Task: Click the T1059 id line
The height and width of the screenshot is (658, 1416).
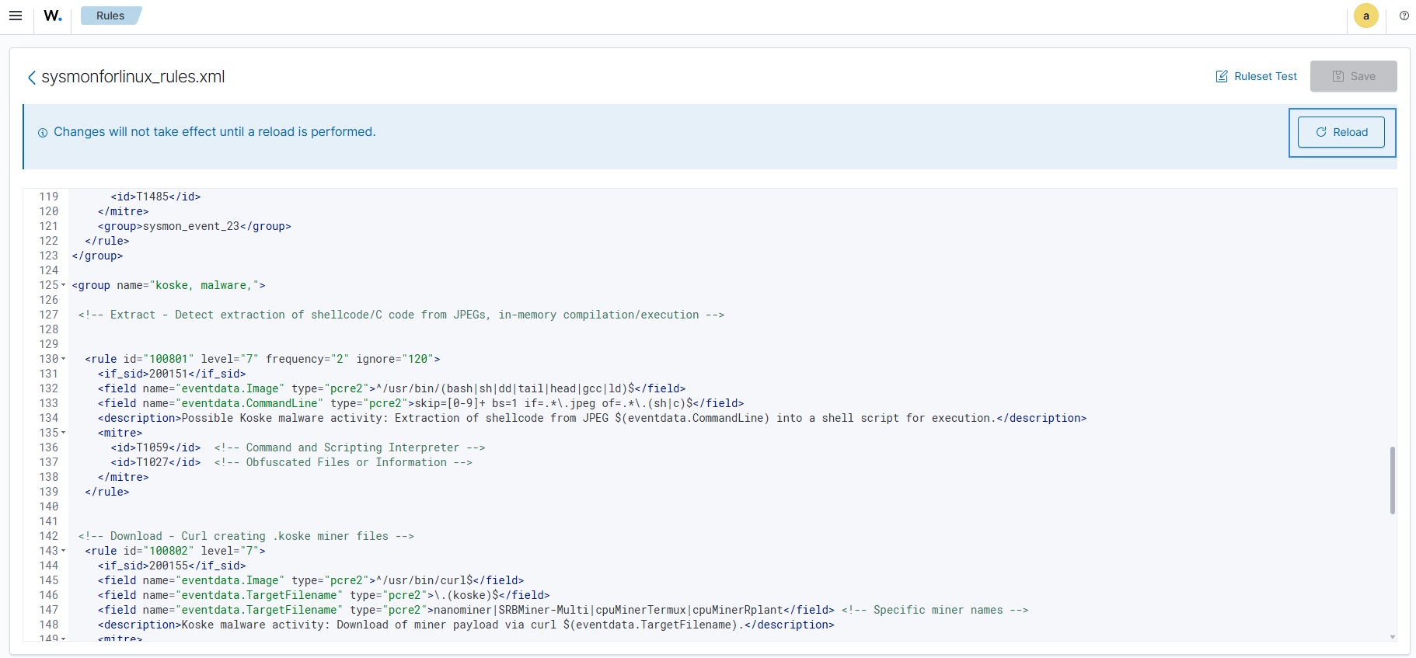Action: coord(298,447)
